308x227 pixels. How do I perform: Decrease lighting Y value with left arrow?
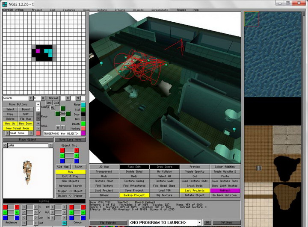(x=24, y=212)
